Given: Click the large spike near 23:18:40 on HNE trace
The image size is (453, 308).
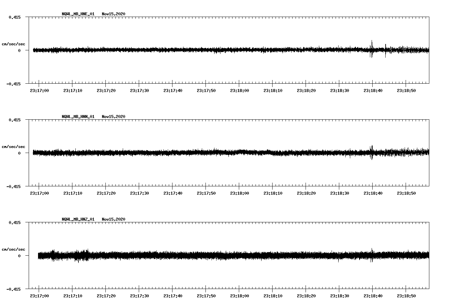Looking at the screenshot, I should click(x=372, y=49).
